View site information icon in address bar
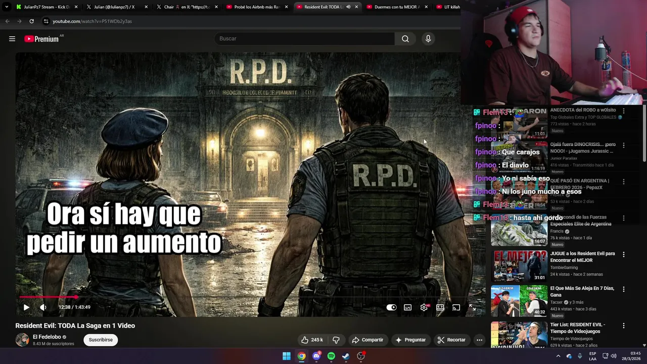647x364 pixels. [46, 21]
